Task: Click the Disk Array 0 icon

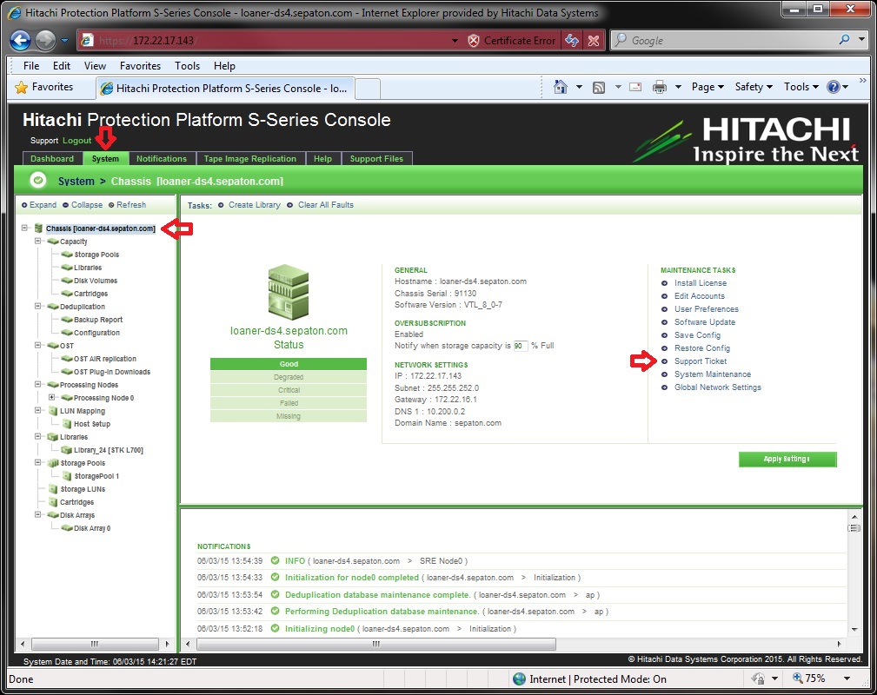Action: [67, 528]
